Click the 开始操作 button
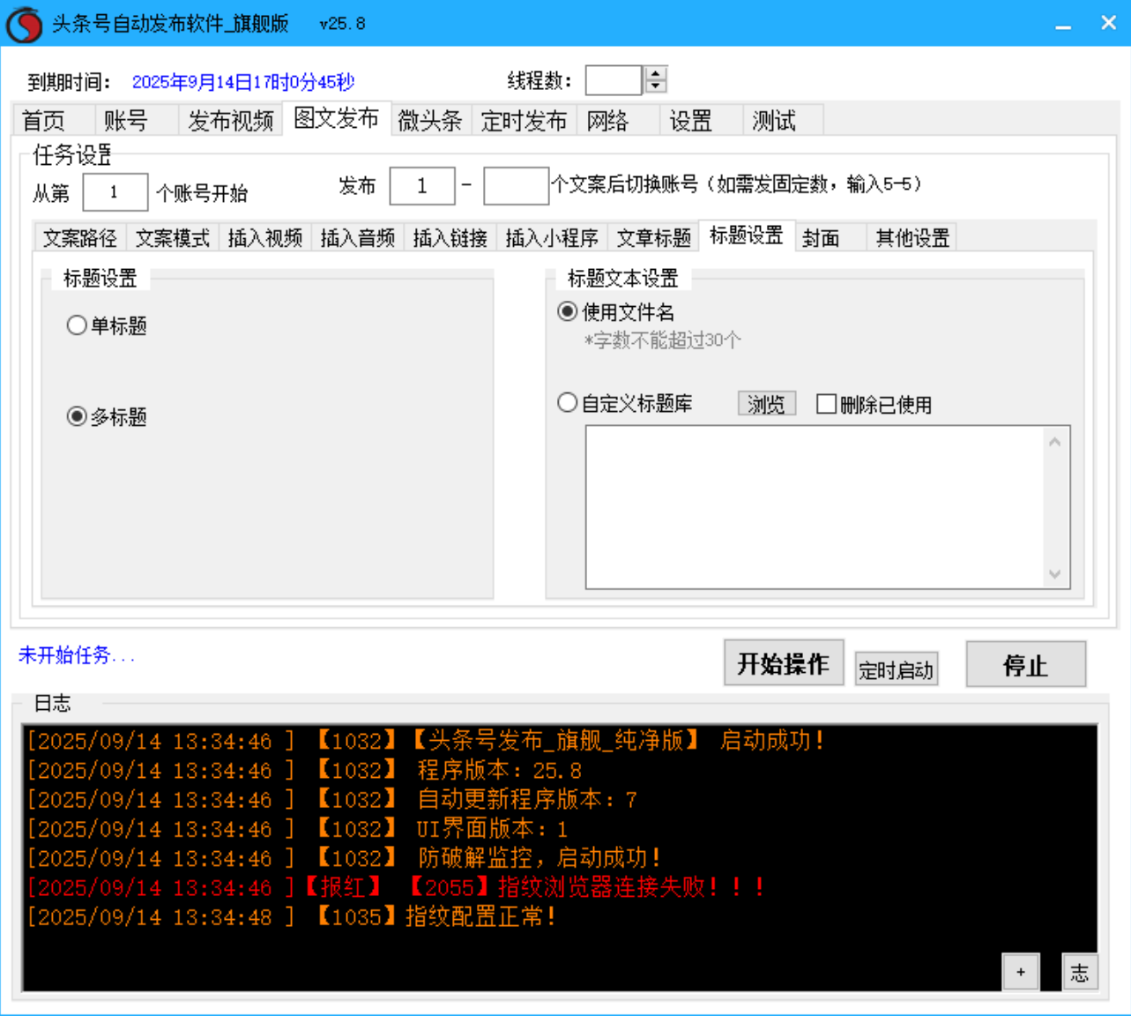The height and width of the screenshot is (1016, 1131). point(783,663)
